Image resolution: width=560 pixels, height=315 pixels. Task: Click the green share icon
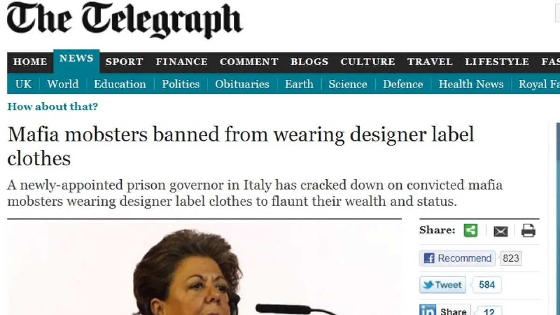pyautogui.click(x=470, y=231)
